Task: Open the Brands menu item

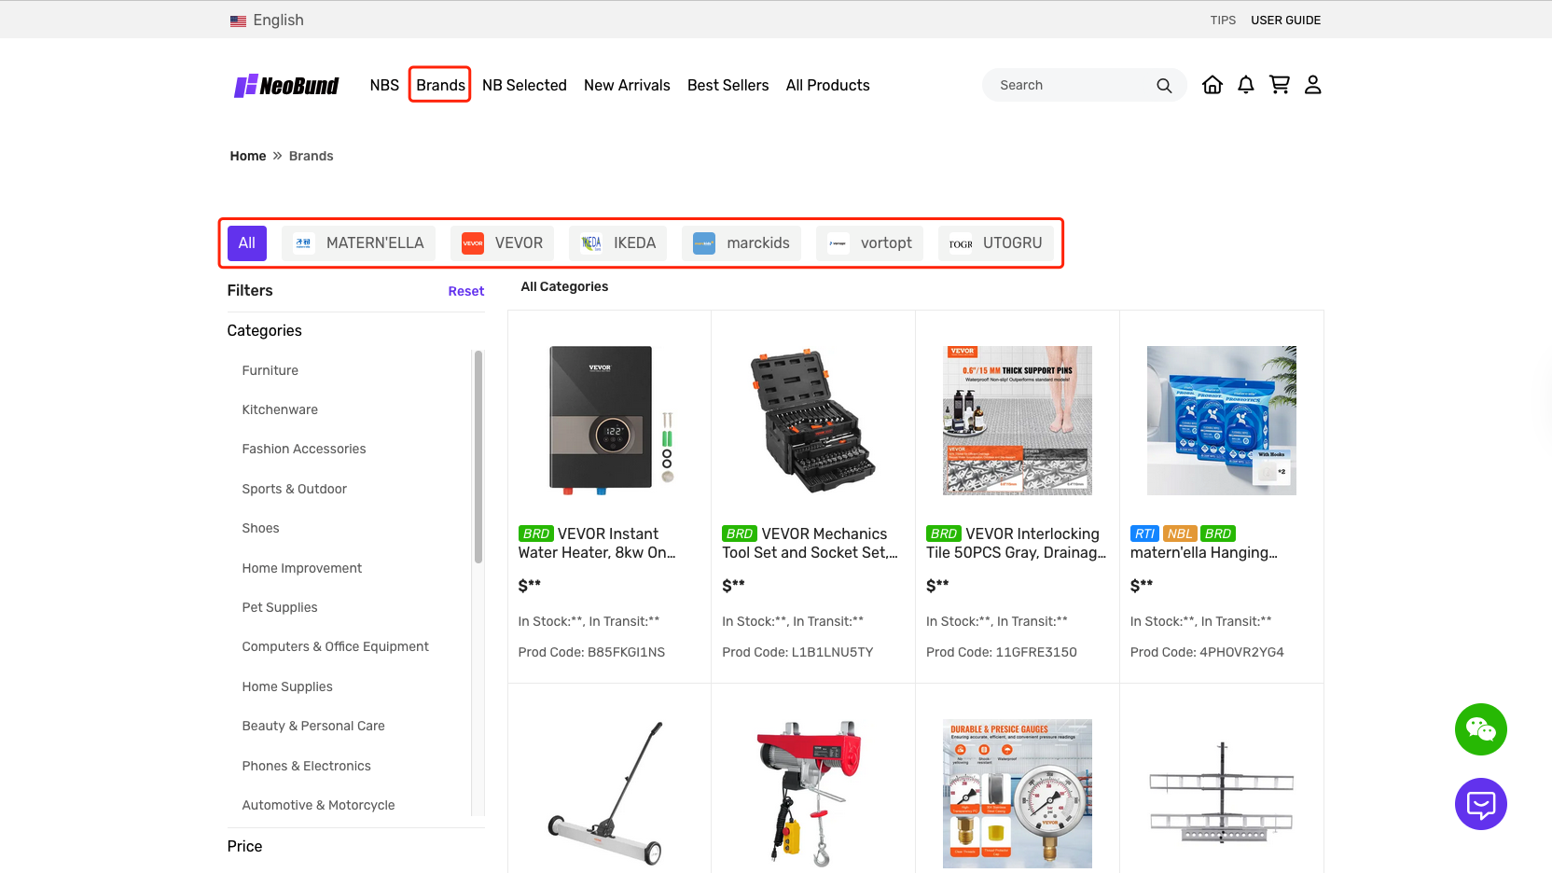Action: pyautogui.click(x=440, y=85)
